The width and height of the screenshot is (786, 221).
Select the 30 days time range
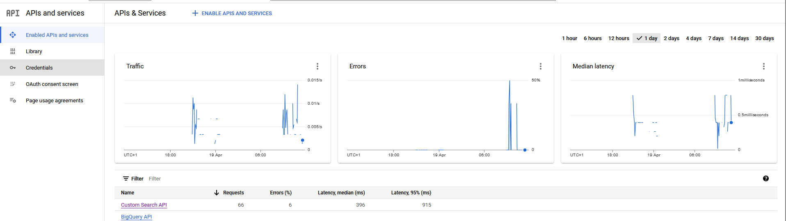(765, 38)
